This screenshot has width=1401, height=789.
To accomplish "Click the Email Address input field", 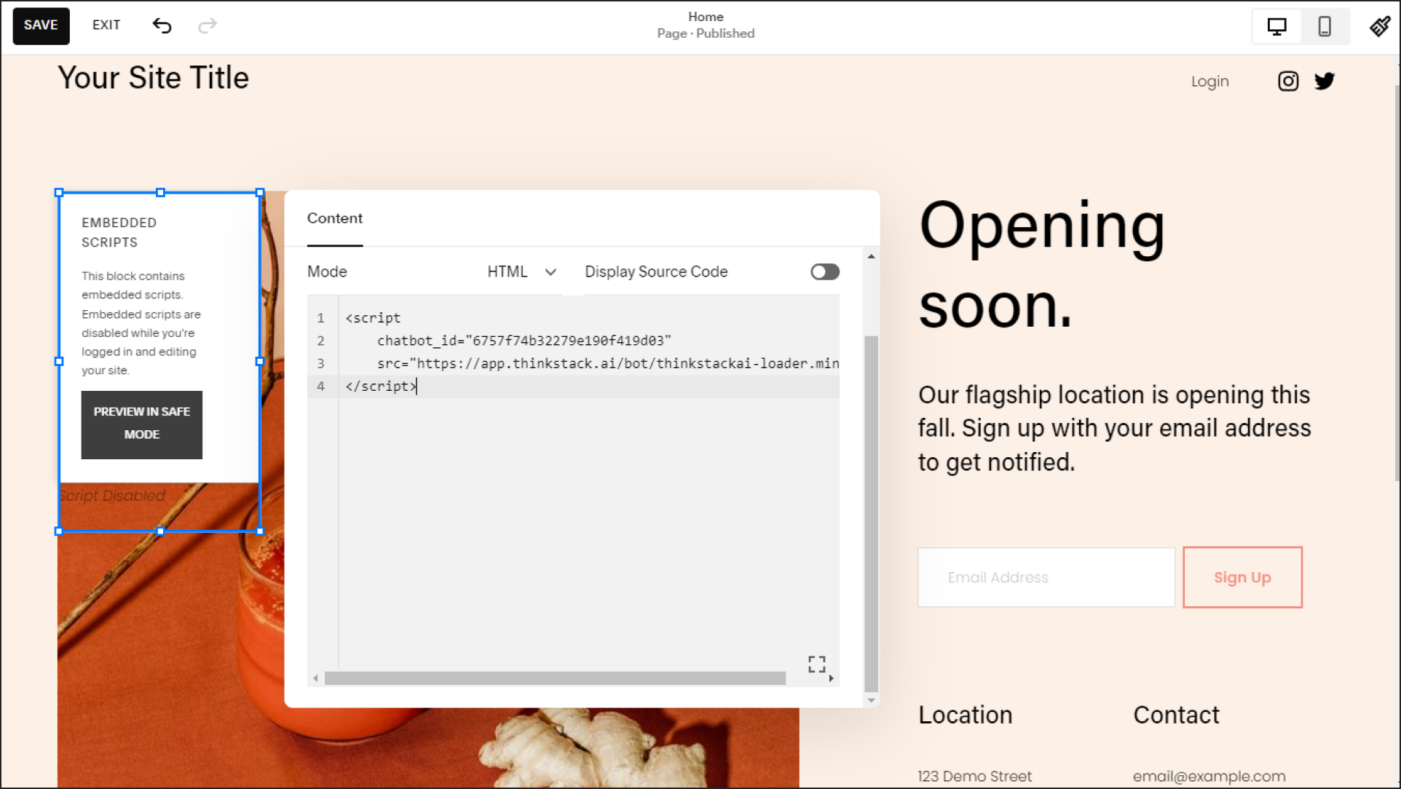I will pos(1046,577).
